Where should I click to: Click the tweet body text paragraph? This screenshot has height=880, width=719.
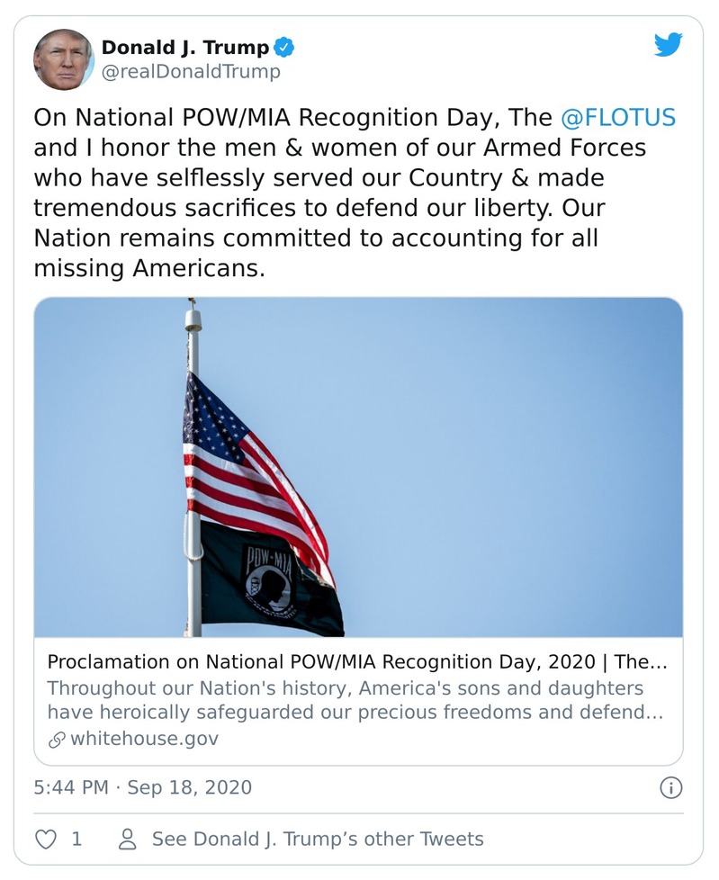(342, 193)
